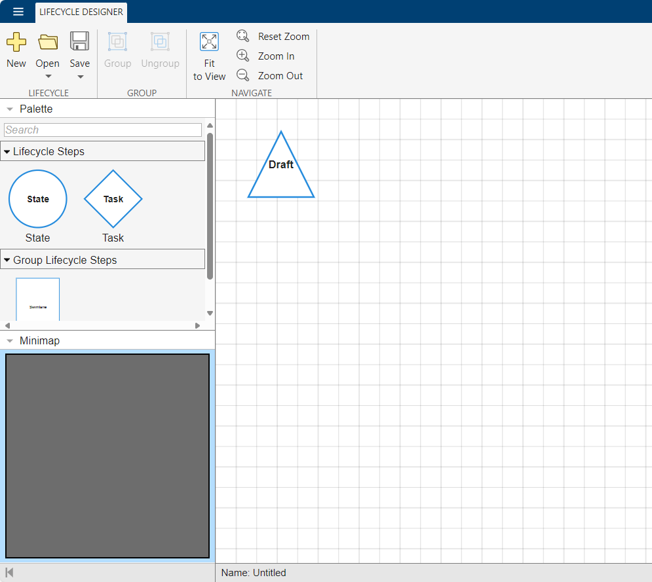Viewport: 652px width, 582px height.
Task: Collapse the Palette panel
Action: (10, 109)
